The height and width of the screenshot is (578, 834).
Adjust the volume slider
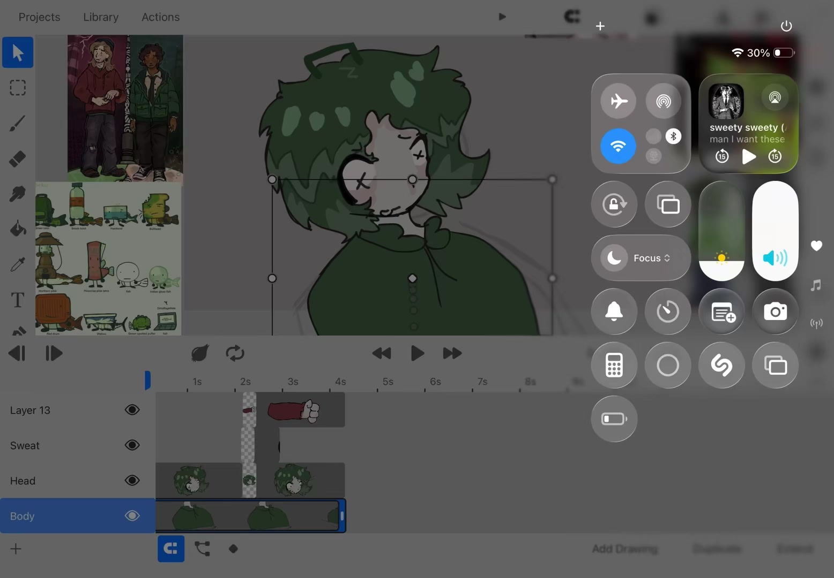click(x=775, y=231)
